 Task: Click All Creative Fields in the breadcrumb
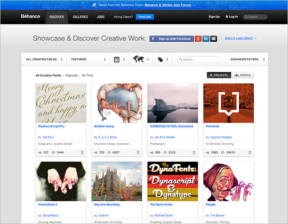click(x=48, y=75)
